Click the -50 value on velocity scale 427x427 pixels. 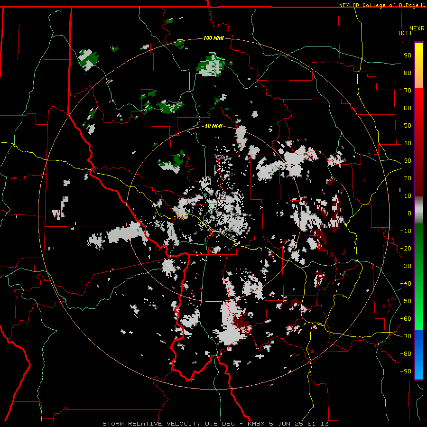(x=406, y=301)
